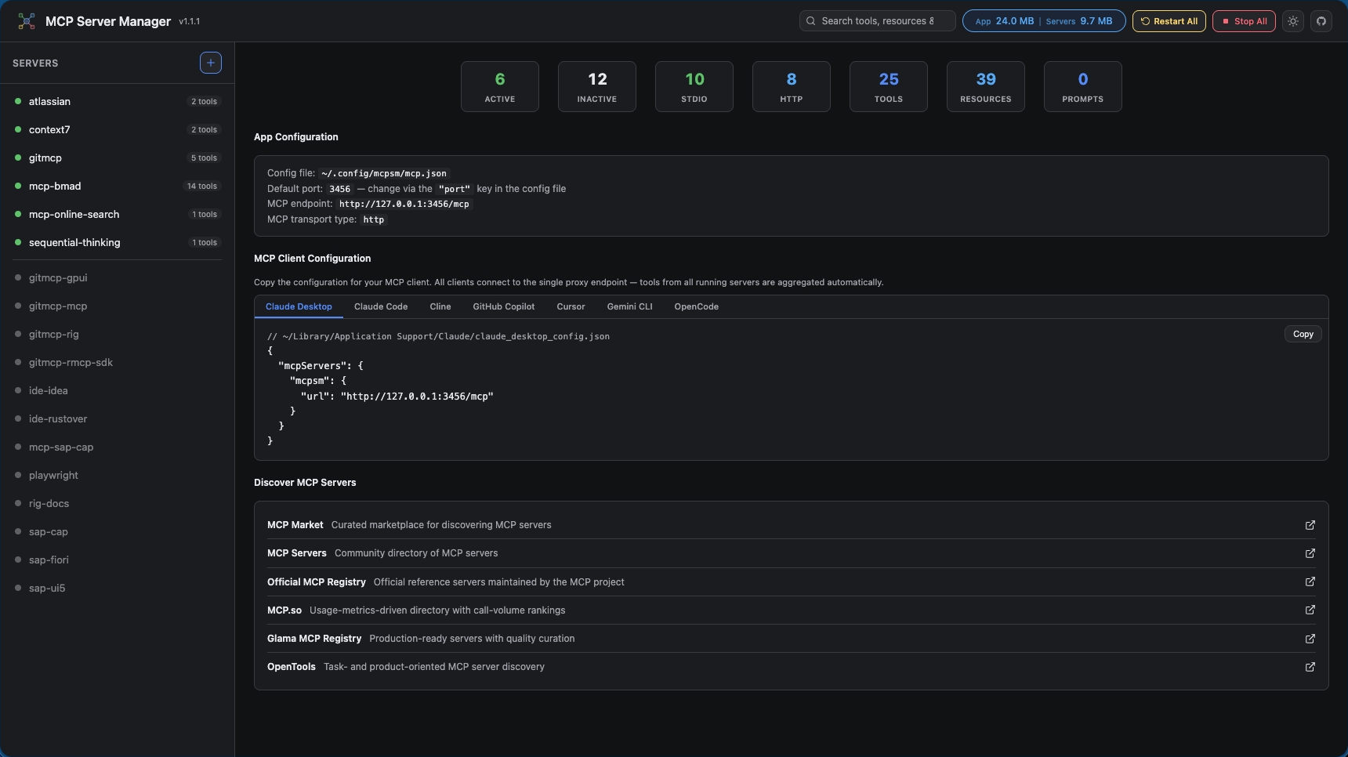1348x757 pixels.
Task: Click the add server plus icon
Action: [x=210, y=63]
